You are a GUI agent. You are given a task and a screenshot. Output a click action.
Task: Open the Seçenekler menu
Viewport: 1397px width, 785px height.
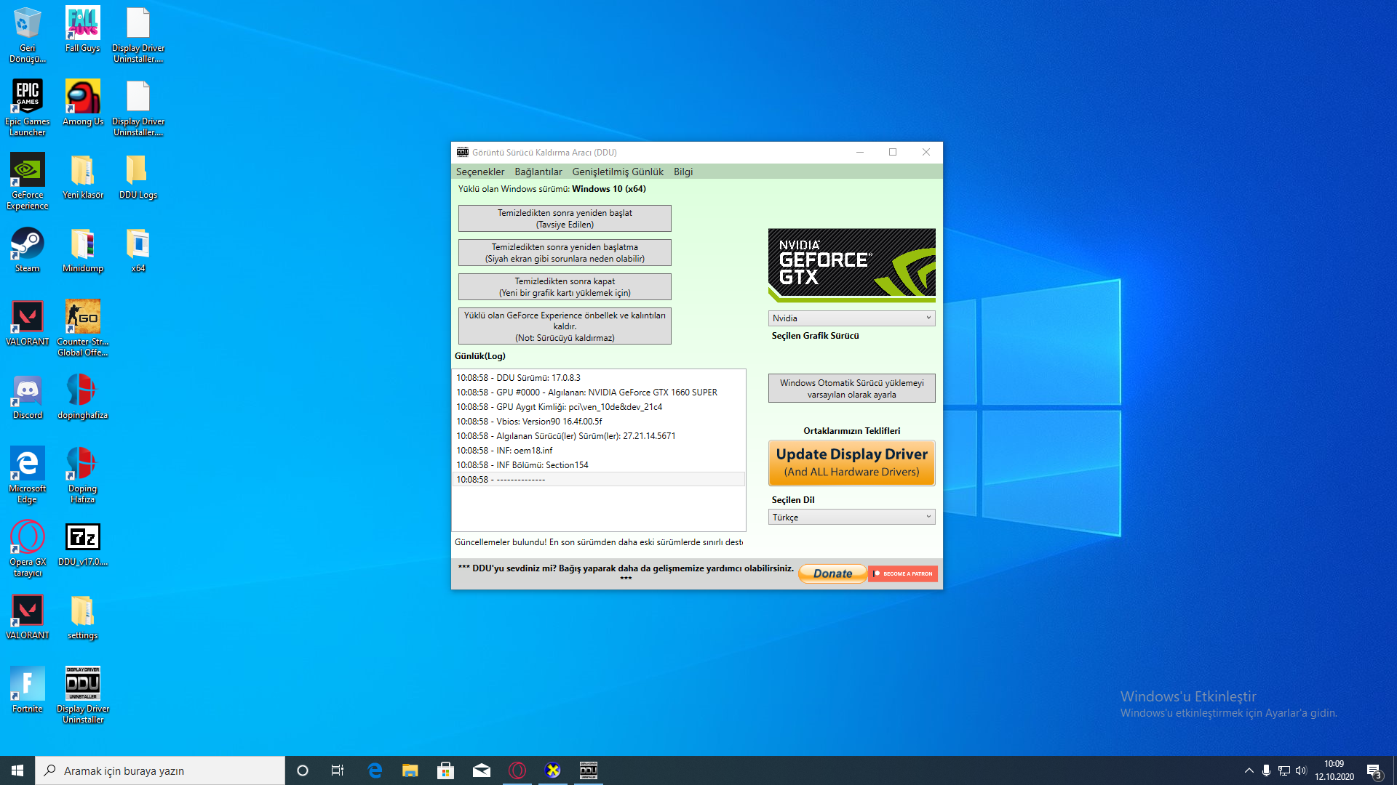479,172
